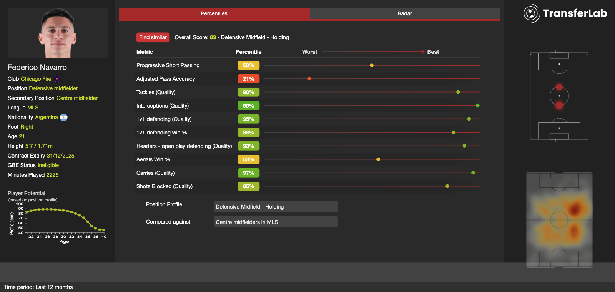Viewport: 615px width, 292px height.
Task: Click the Federico Navarro player photo
Action: [x=58, y=33]
